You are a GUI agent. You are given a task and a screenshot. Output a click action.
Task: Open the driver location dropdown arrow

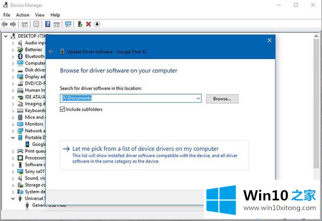198,98
